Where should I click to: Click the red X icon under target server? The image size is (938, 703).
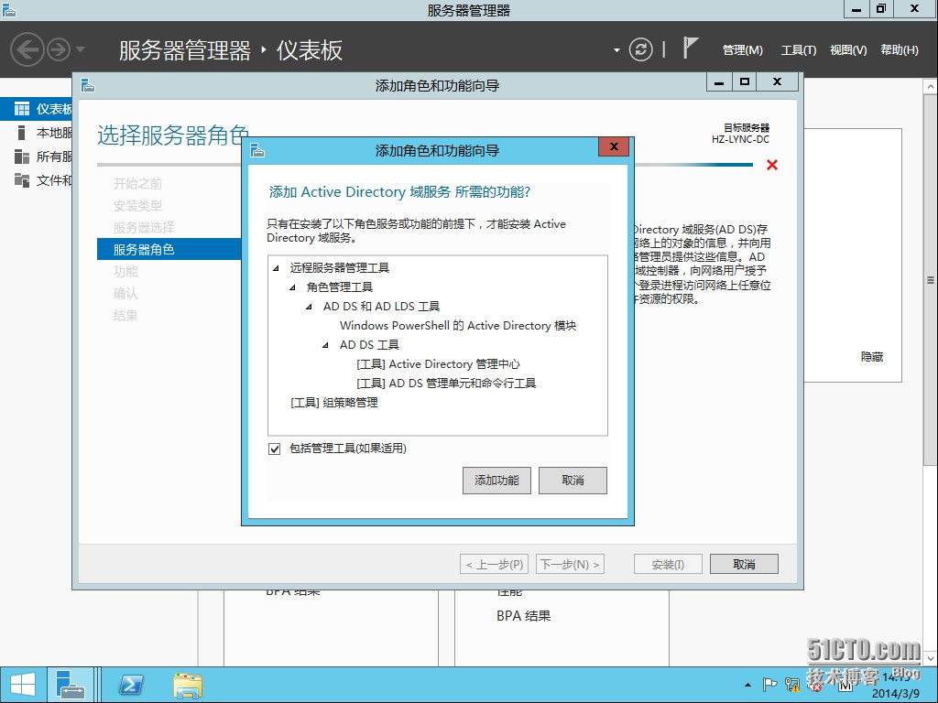tap(772, 165)
